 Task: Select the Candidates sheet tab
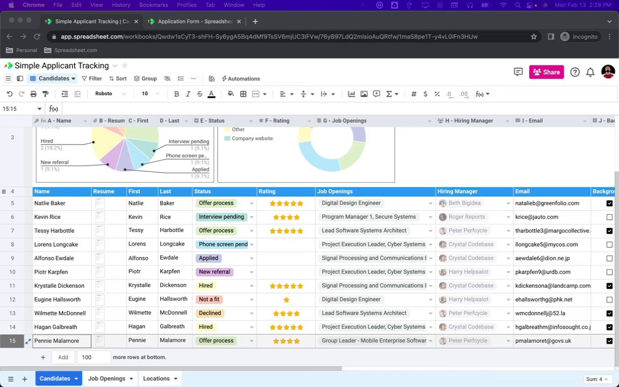pos(59,378)
